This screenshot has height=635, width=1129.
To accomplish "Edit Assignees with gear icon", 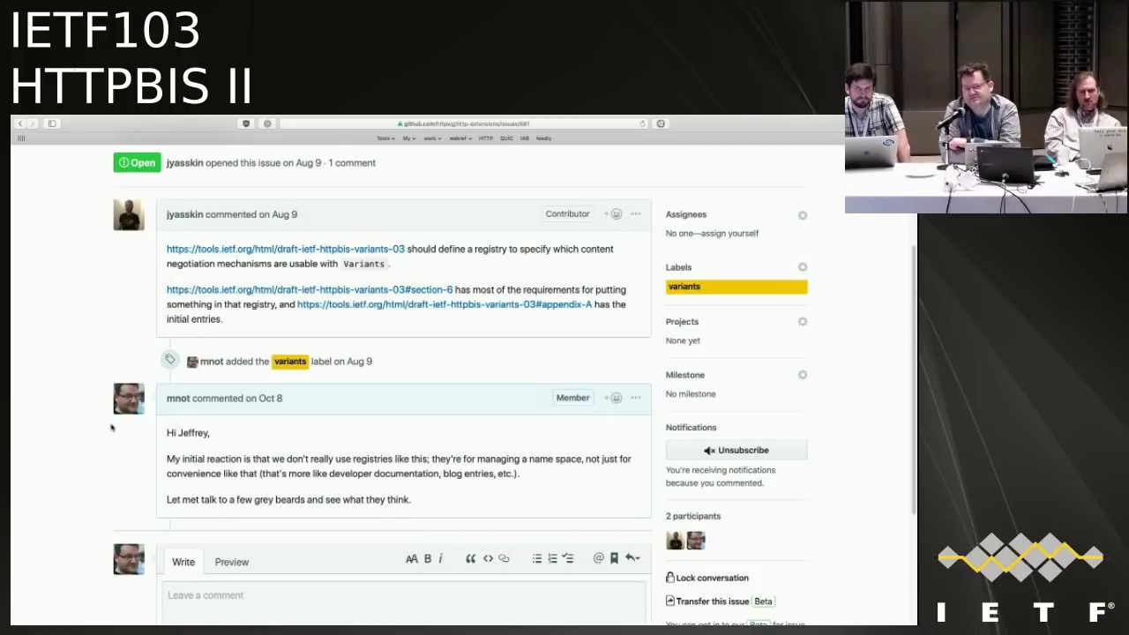I will (x=803, y=215).
